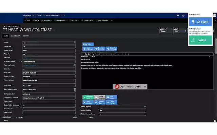Expand the Workplace navigation chevron
Screen dimensions: 217x135
(33, 16)
